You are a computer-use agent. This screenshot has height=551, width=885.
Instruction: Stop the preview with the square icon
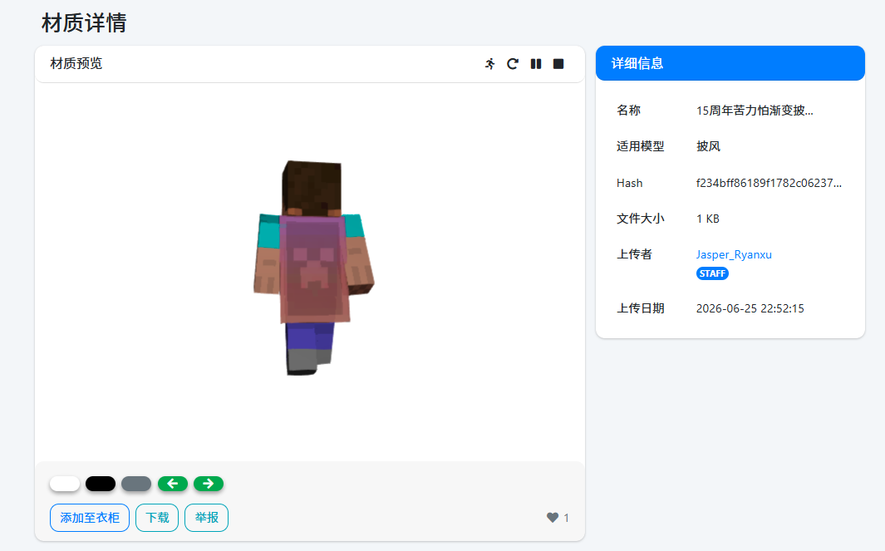pos(558,64)
